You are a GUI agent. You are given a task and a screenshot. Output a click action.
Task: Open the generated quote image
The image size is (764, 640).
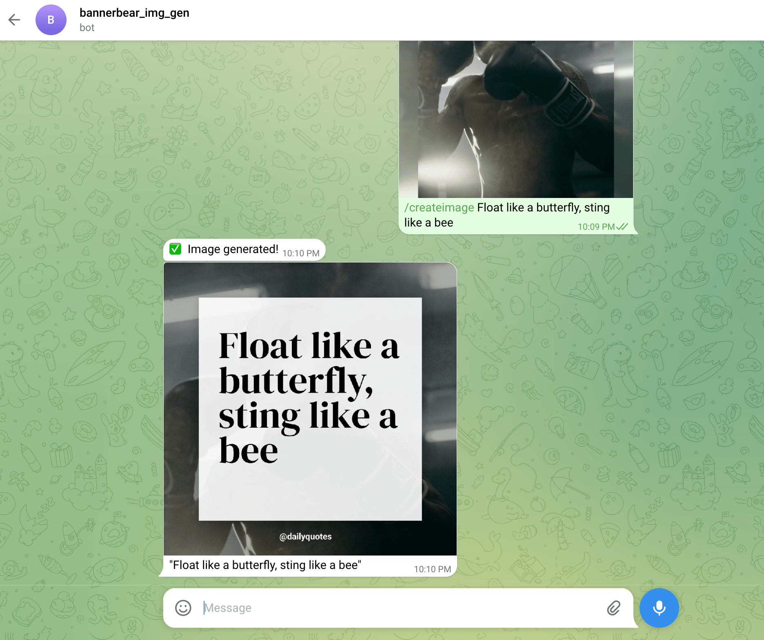310,409
